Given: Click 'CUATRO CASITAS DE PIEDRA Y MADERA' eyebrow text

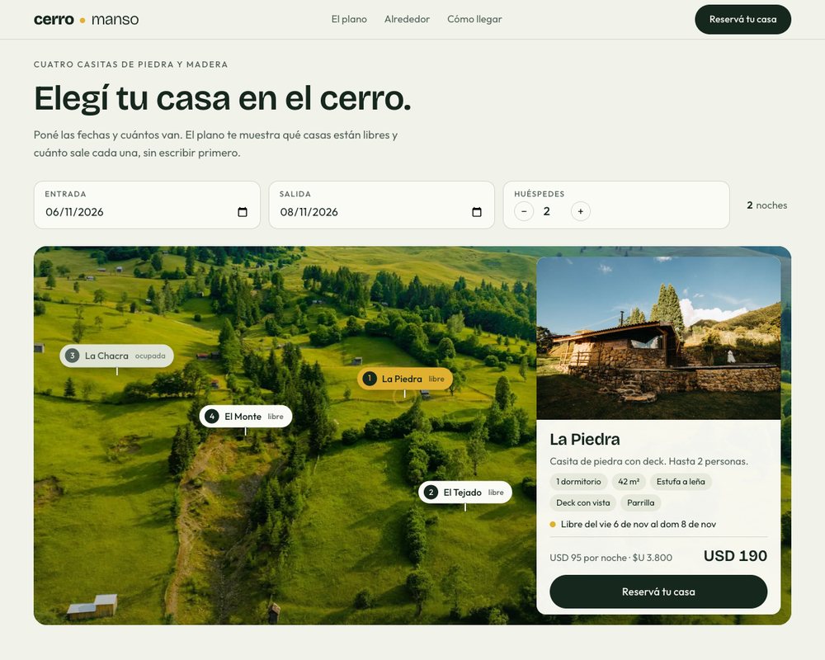Looking at the screenshot, I should coord(131,64).
